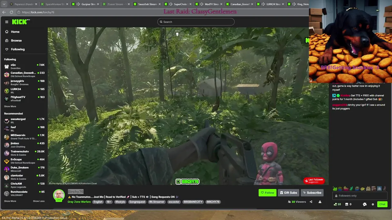This screenshot has height=220, width=392.
Task: Toggle audio mute on King_Viole tab
Action: 294,4
